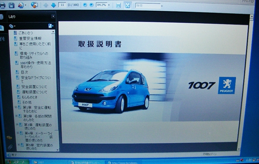Open the 目次 bookmark
Screen dimensions: 259x164
[25, 72]
